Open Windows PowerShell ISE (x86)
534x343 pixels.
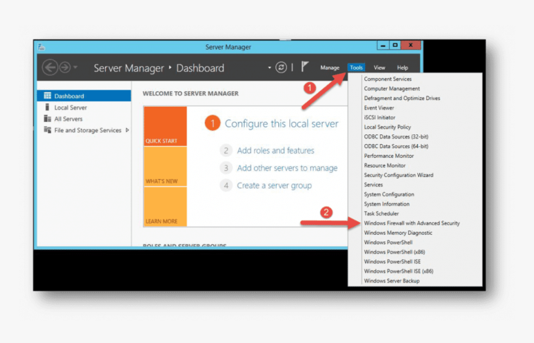399,271
